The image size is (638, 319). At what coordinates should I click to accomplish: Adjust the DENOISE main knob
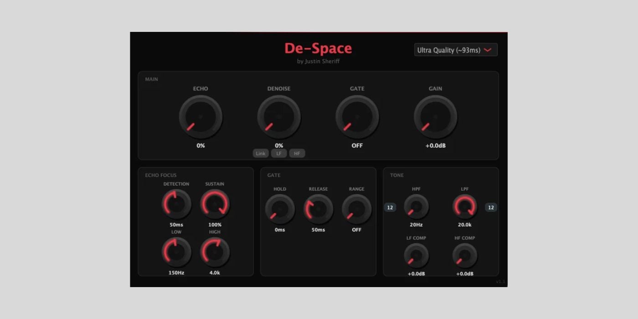[x=279, y=117]
